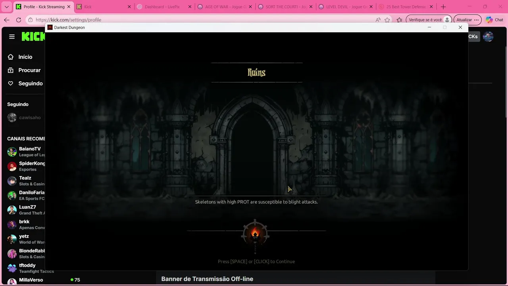The width and height of the screenshot is (508, 286).
Task: Close the LEVEL DEVIL tab
Action: [x=371, y=7]
